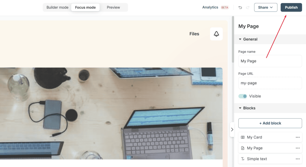Screen dimensions: 306x167
Task: Select the Simple text block row
Action: [270, 159]
